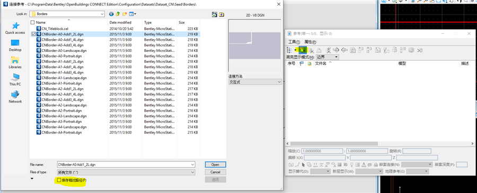Click the file icon column header
The height and width of the screenshot is (193, 477).
pos(310,64)
